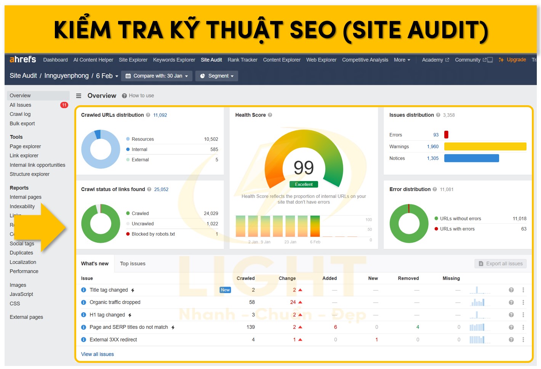Click View all issues link

98,354
